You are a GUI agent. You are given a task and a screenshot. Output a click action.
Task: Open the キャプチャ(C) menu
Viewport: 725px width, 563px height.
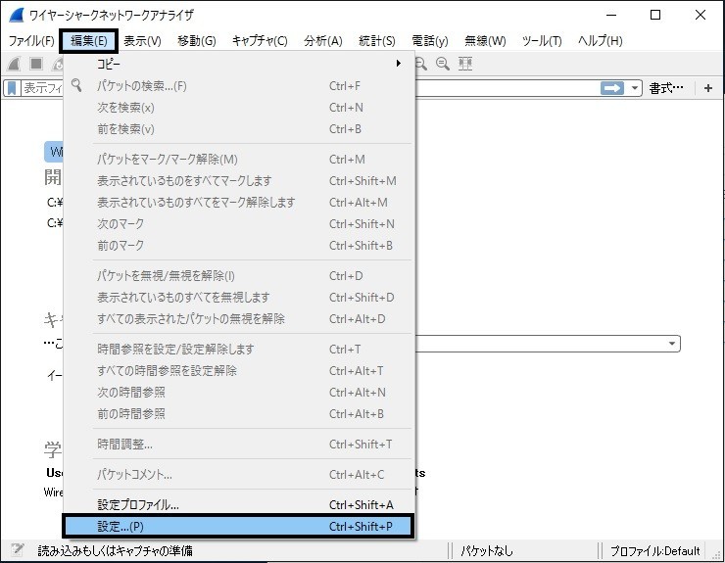tap(260, 41)
